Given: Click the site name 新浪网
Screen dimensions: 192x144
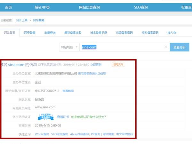Looking at the screenshot, I should click(x=39, y=100).
